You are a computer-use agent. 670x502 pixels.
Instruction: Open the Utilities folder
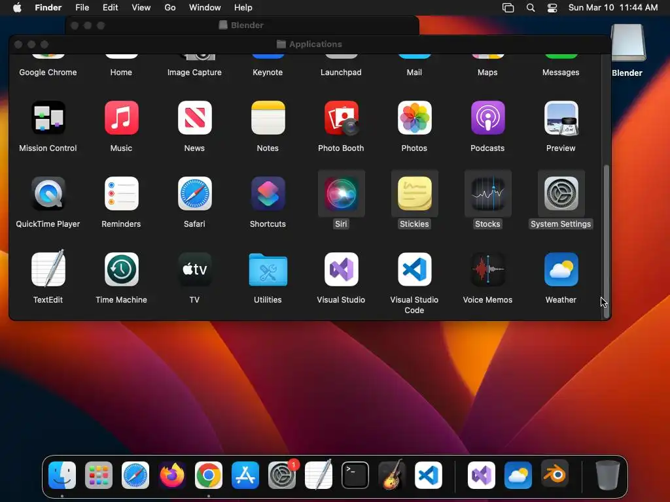[268, 269]
